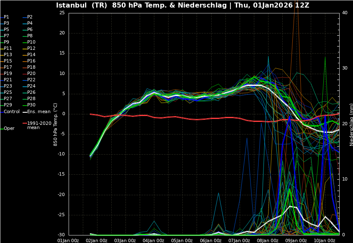Viewport: 353px width, 243px height.
Task: Click the 25 tick on temperature axis
Action: click(x=62, y=13)
